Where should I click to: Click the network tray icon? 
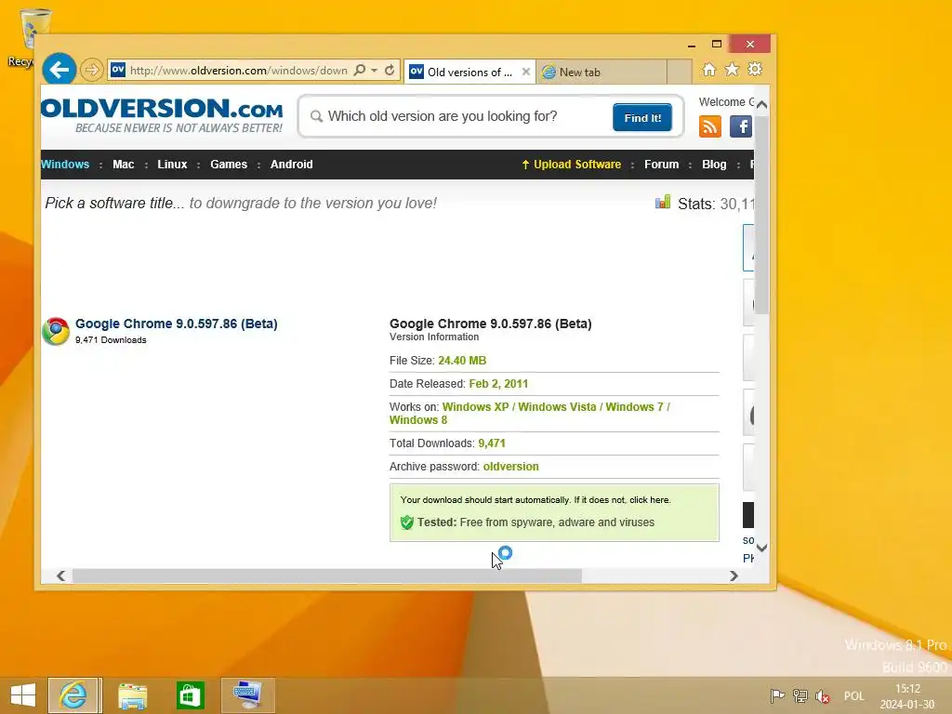click(x=800, y=695)
